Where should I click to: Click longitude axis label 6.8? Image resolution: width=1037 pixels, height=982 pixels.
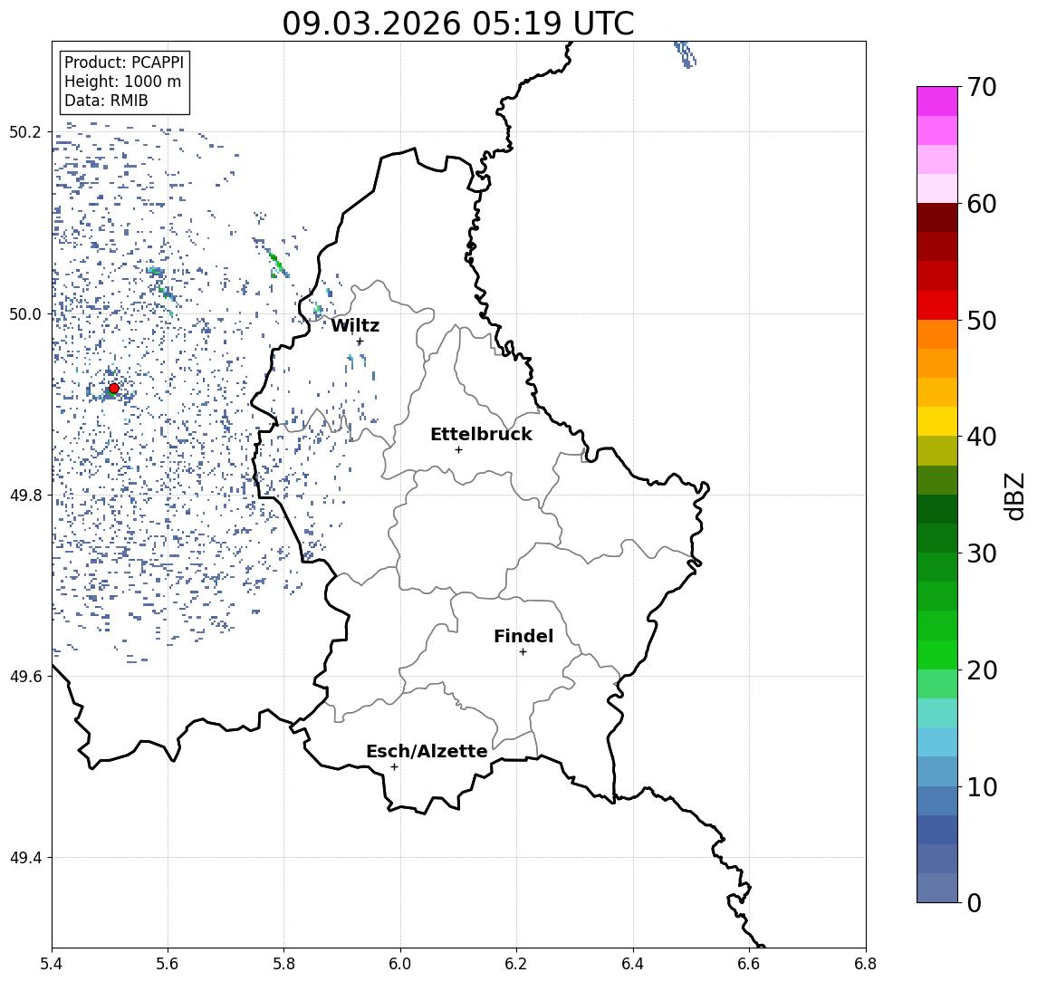coord(866,964)
